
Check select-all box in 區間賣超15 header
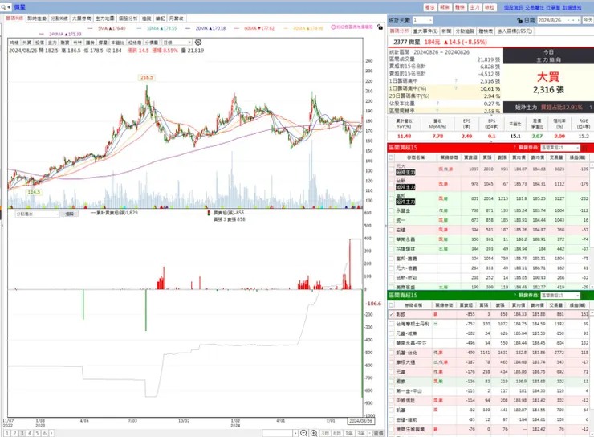[x=392, y=305]
